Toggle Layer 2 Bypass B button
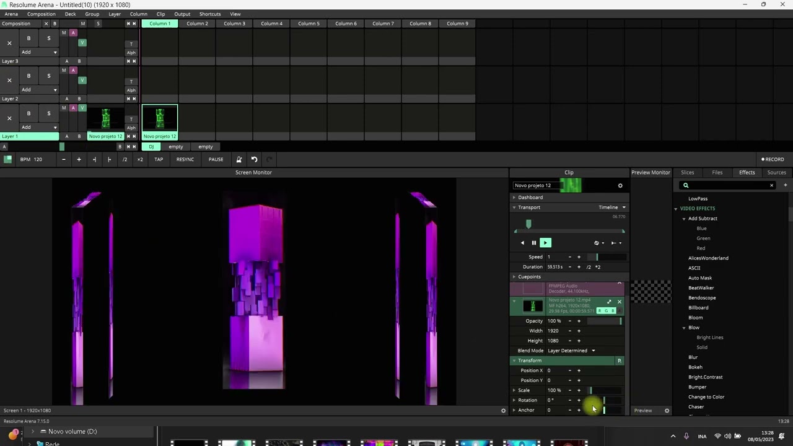The height and width of the screenshot is (446, 793). click(x=28, y=76)
